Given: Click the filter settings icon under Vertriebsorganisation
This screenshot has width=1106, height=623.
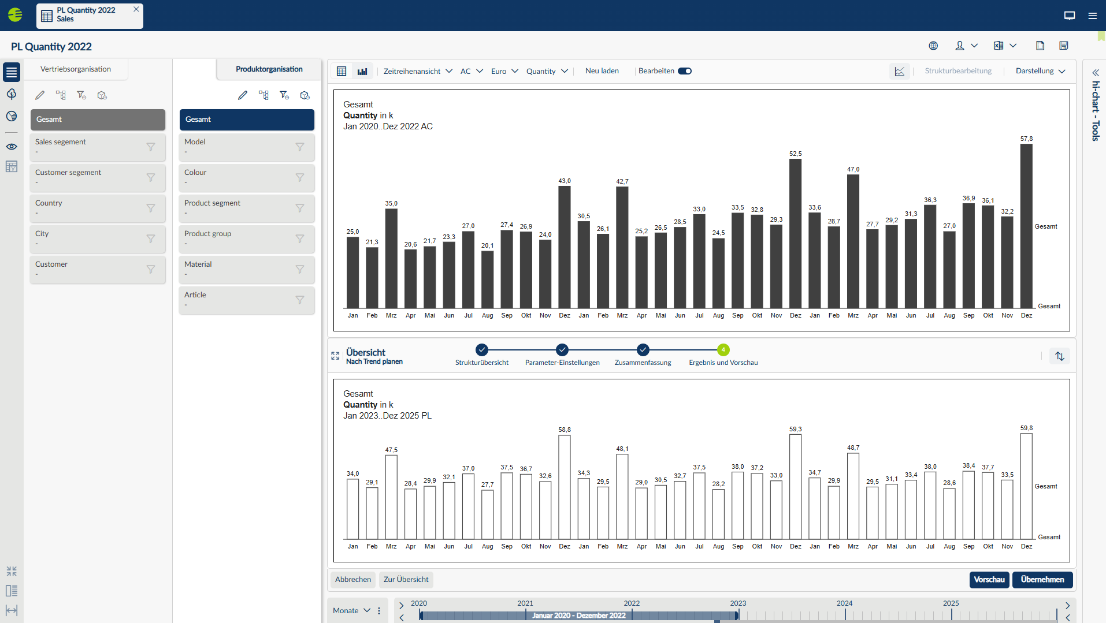Looking at the screenshot, I should [81, 95].
